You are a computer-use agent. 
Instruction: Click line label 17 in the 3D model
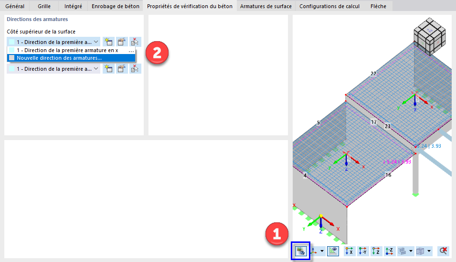click(x=374, y=122)
